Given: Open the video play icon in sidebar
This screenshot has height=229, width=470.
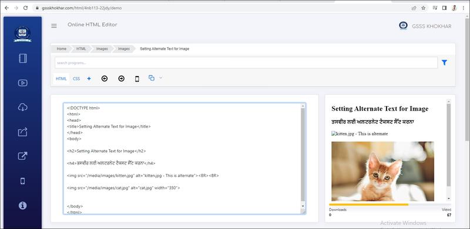Looking at the screenshot, I should pos(23,83).
